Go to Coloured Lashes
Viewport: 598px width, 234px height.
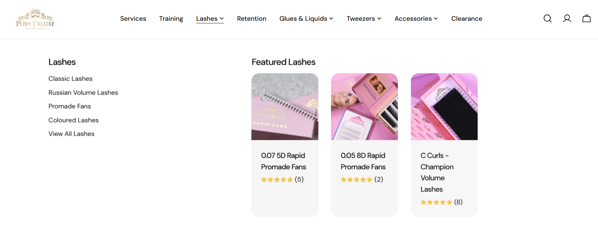[73, 120]
